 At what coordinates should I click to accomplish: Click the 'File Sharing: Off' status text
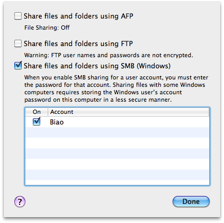47,28
